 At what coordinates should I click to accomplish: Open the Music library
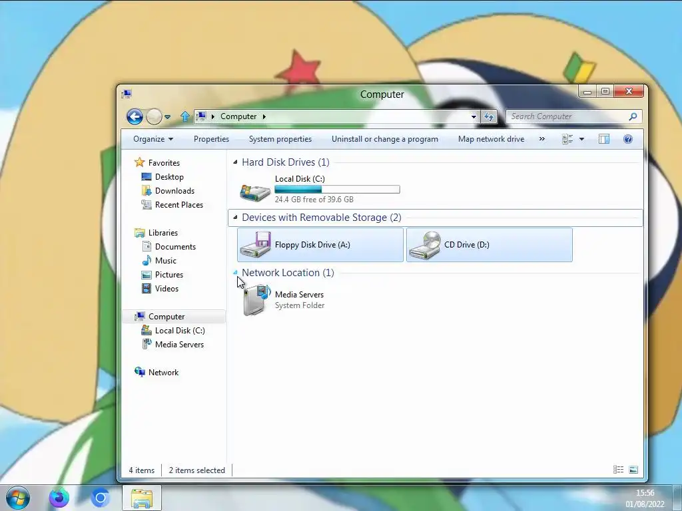coord(165,261)
